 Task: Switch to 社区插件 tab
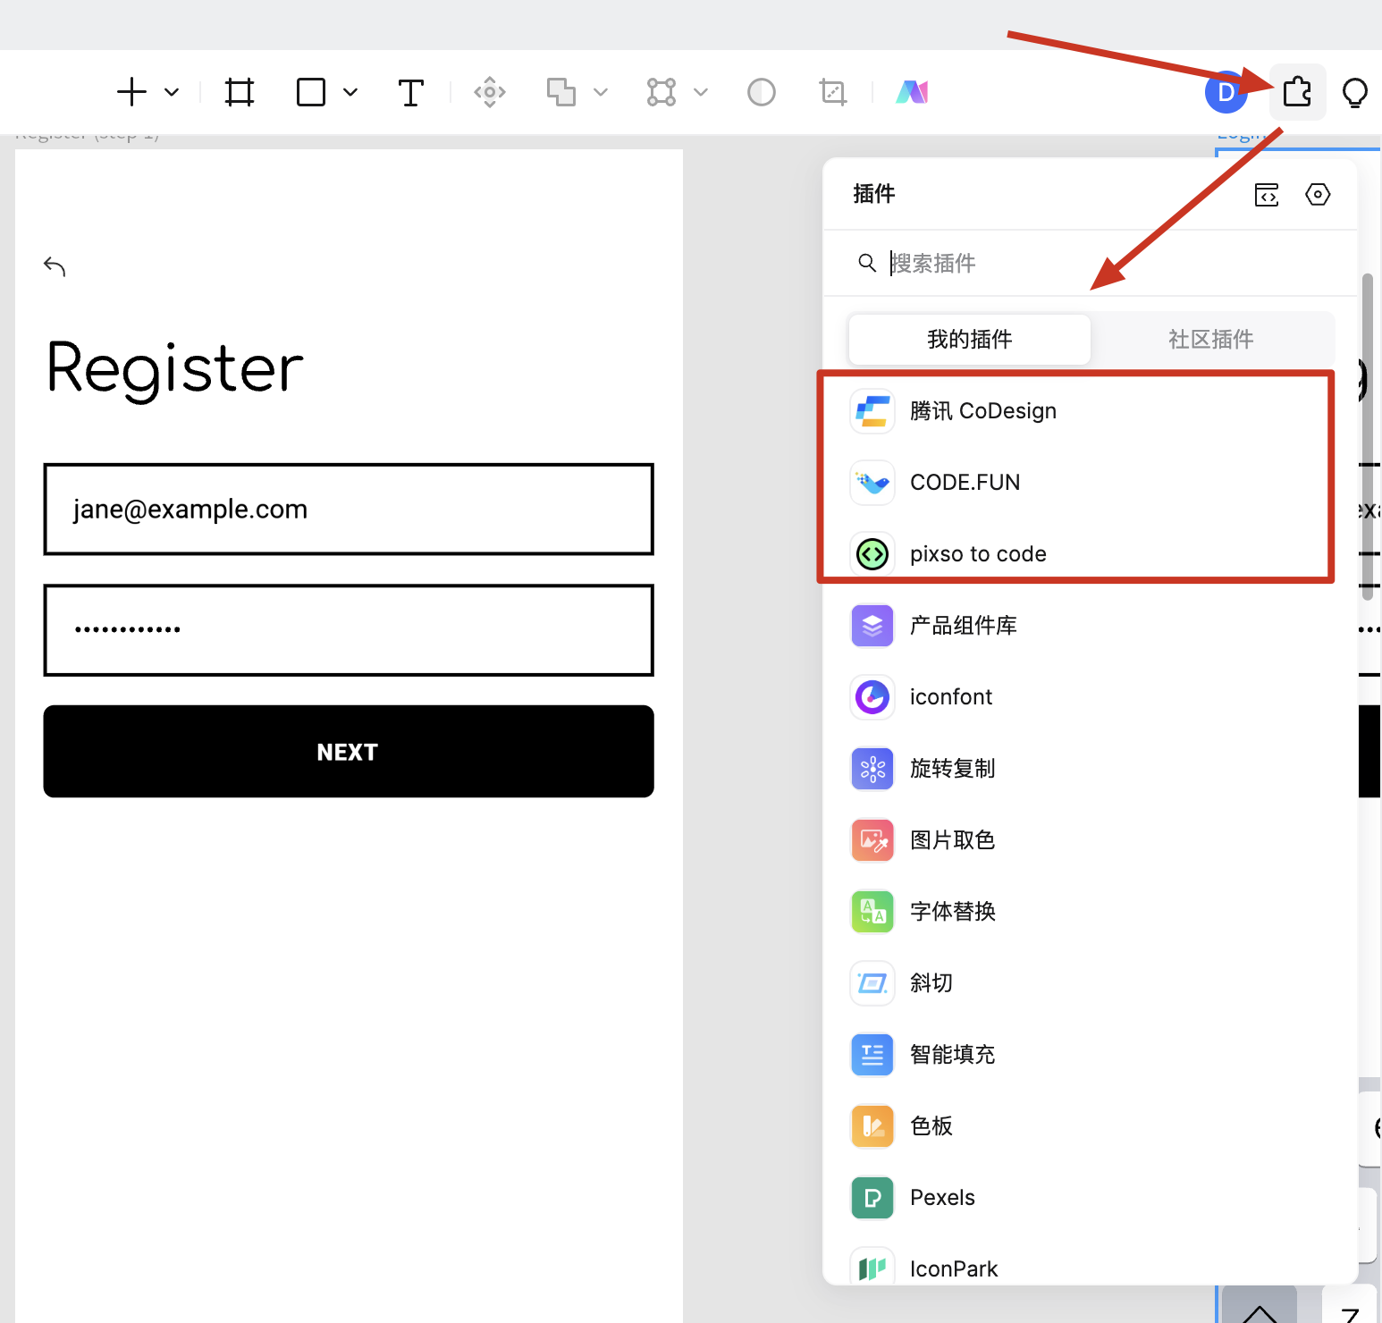[x=1211, y=339]
